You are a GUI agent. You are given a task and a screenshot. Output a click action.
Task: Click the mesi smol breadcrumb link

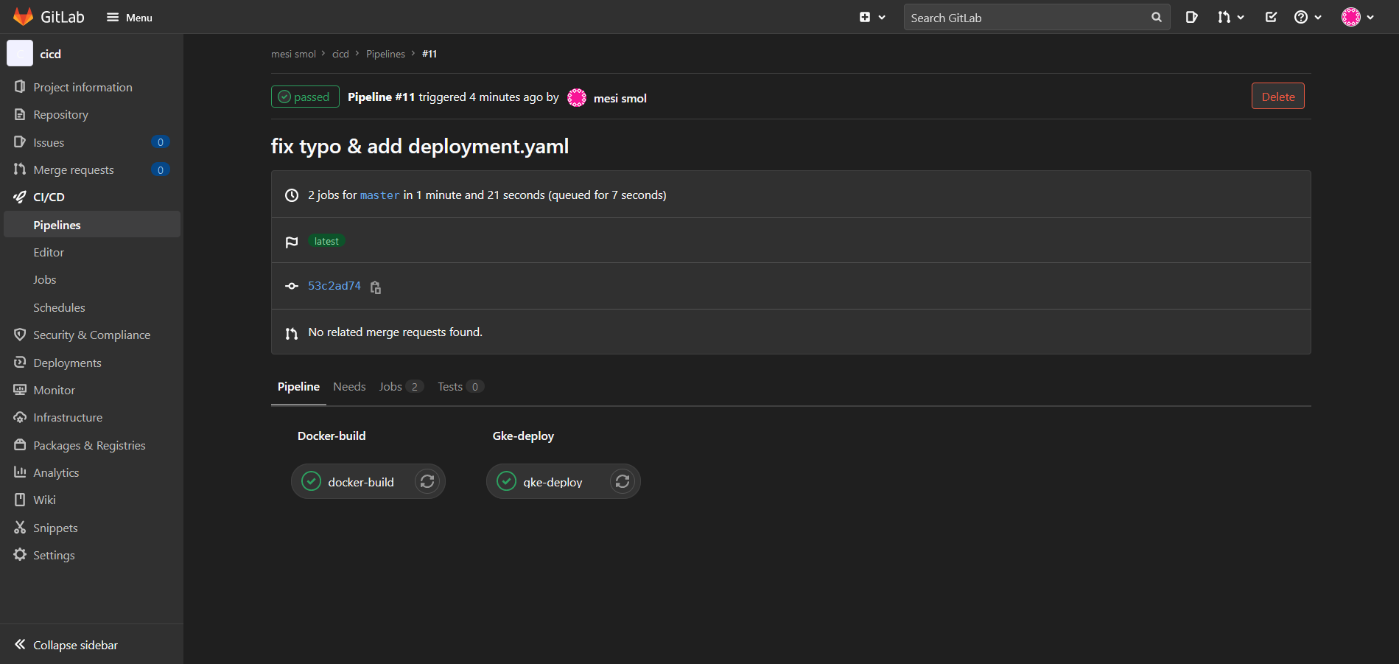pos(293,54)
